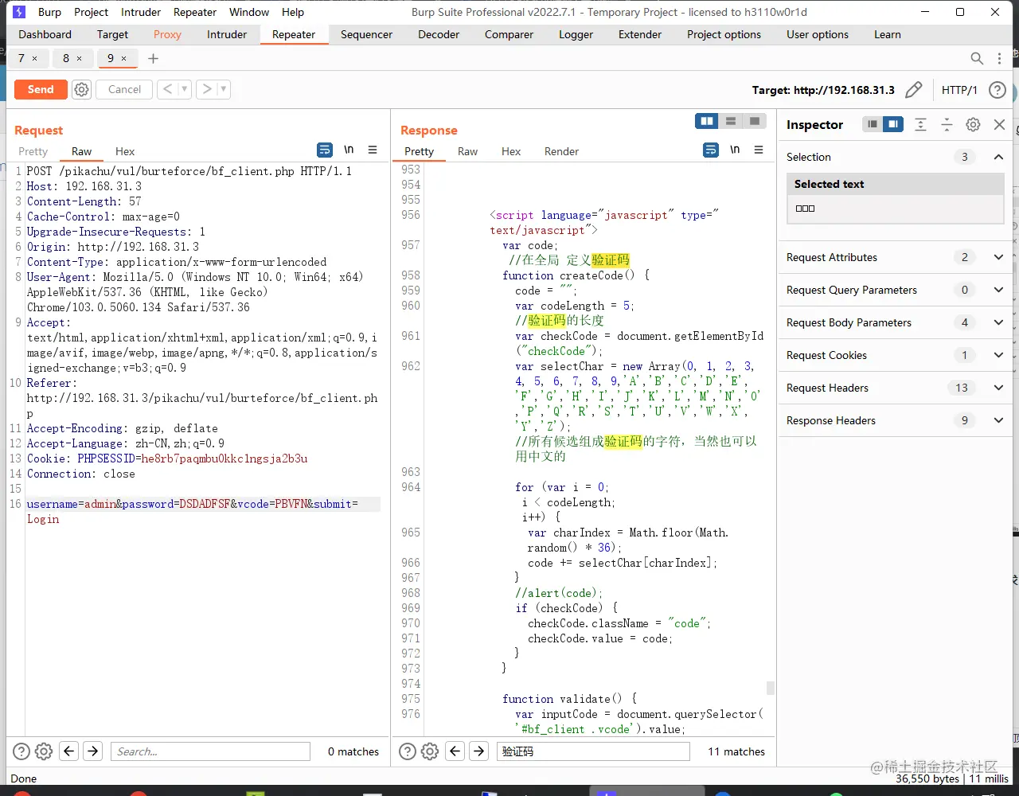Toggle request line-wrap icon
1019x796 pixels.
(x=325, y=150)
